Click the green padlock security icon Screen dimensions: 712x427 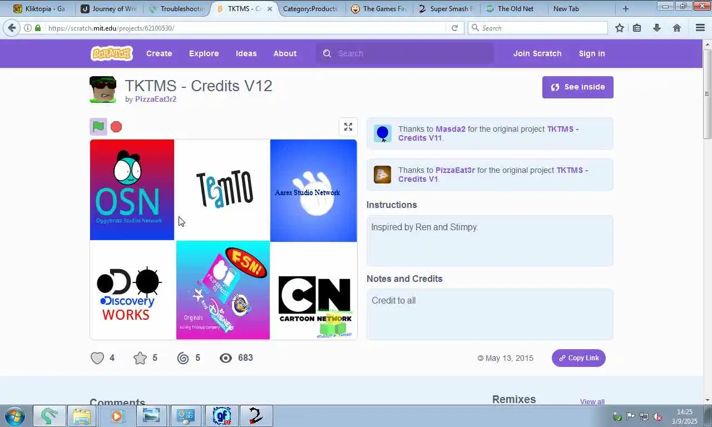point(38,28)
